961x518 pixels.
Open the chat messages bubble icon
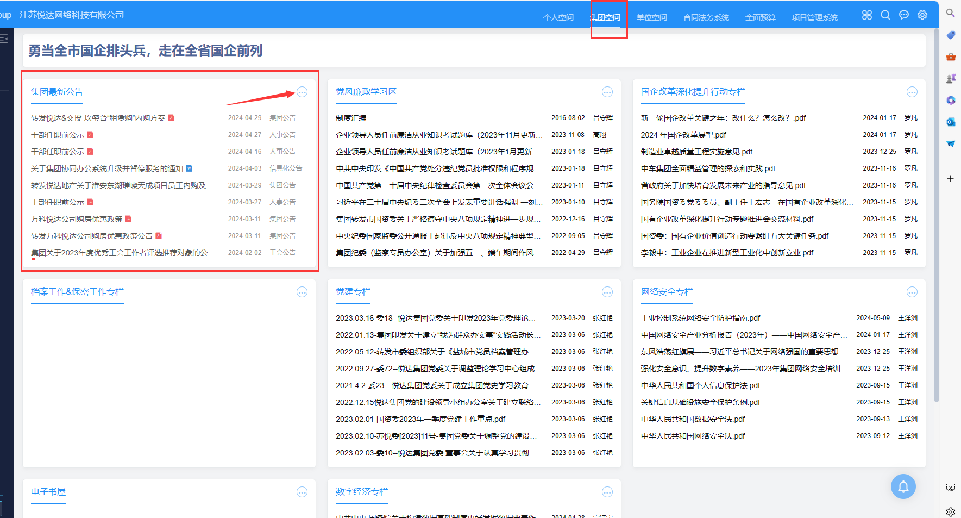tap(904, 15)
